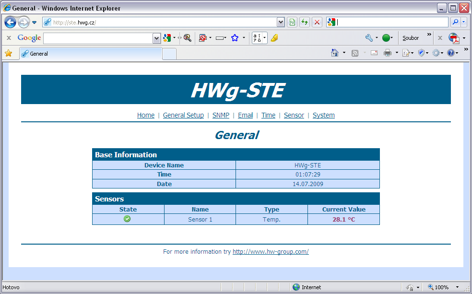Image resolution: width=472 pixels, height=294 pixels.
Task: Select the General browser tab
Action: (91, 54)
